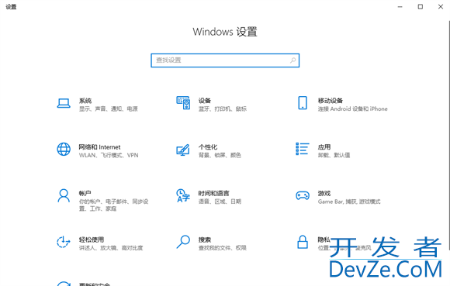Select the 时间和语言 category label

pos(214,194)
